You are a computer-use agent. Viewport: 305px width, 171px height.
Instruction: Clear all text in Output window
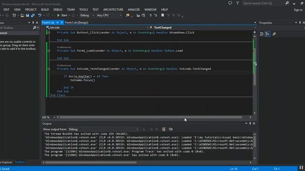click(164, 129)
